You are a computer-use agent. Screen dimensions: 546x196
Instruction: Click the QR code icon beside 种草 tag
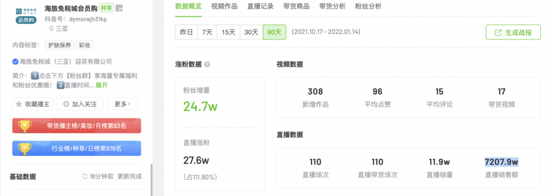[119, 8]
